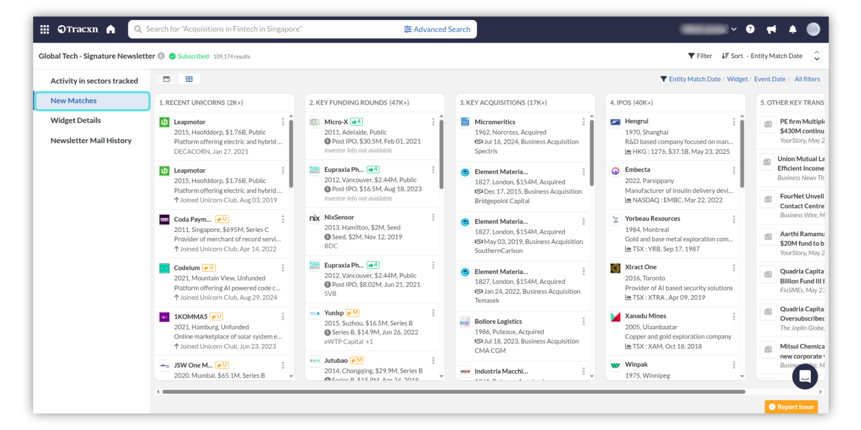The height and width of the screenshot is (430, 861).
Task: Open the chat support bubble
Action: [804, 377]
